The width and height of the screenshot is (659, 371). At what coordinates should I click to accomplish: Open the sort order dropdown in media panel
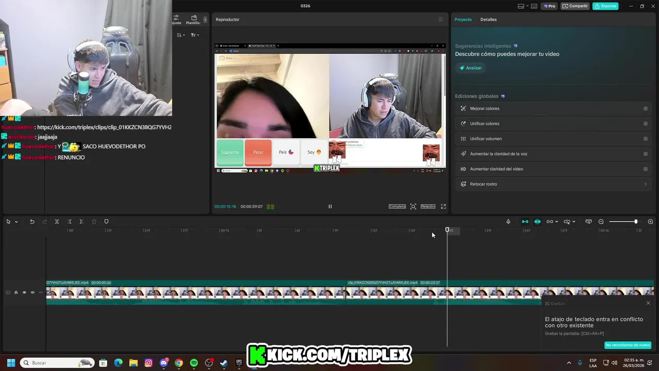180,35
